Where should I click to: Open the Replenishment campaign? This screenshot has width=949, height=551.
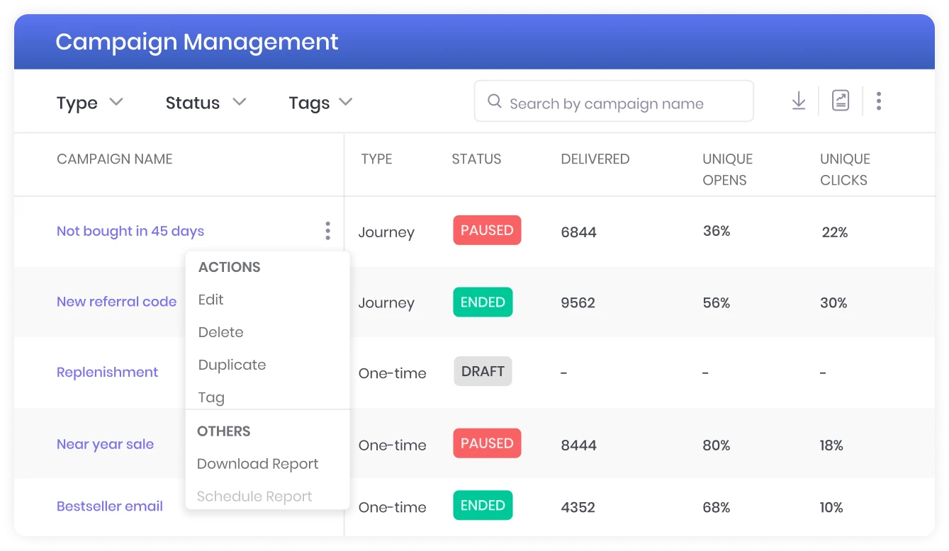108,373
